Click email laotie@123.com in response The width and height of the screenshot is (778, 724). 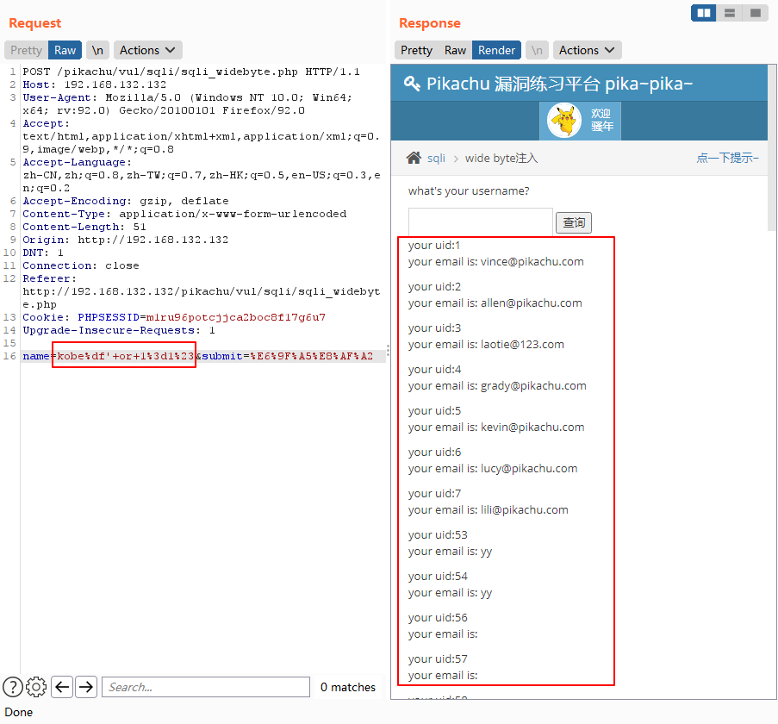coord(522,345)
